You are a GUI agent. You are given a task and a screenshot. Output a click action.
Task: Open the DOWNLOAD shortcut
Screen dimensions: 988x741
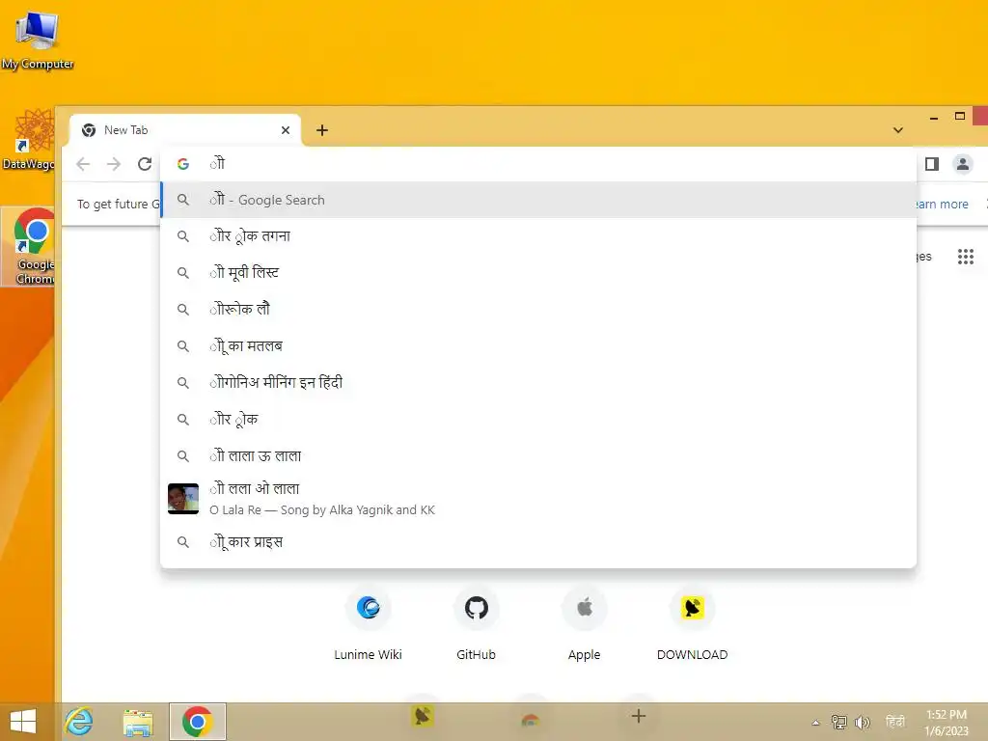693,624
